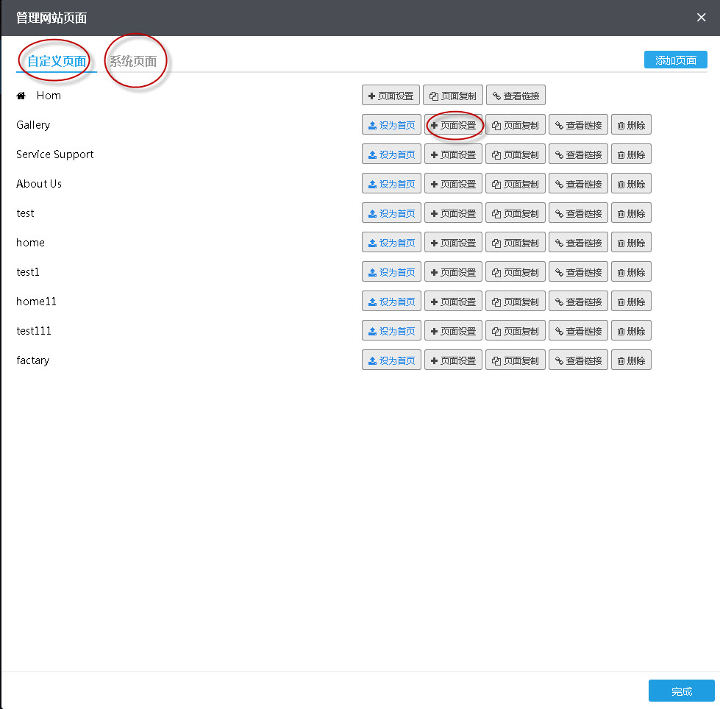View link for About Us page
Image resolution: width=720 pixels, height=709 pixels.
coord(578,184)
